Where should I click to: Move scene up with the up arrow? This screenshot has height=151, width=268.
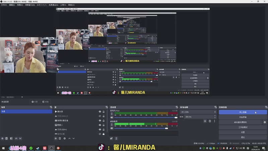[x=16, y=138]
